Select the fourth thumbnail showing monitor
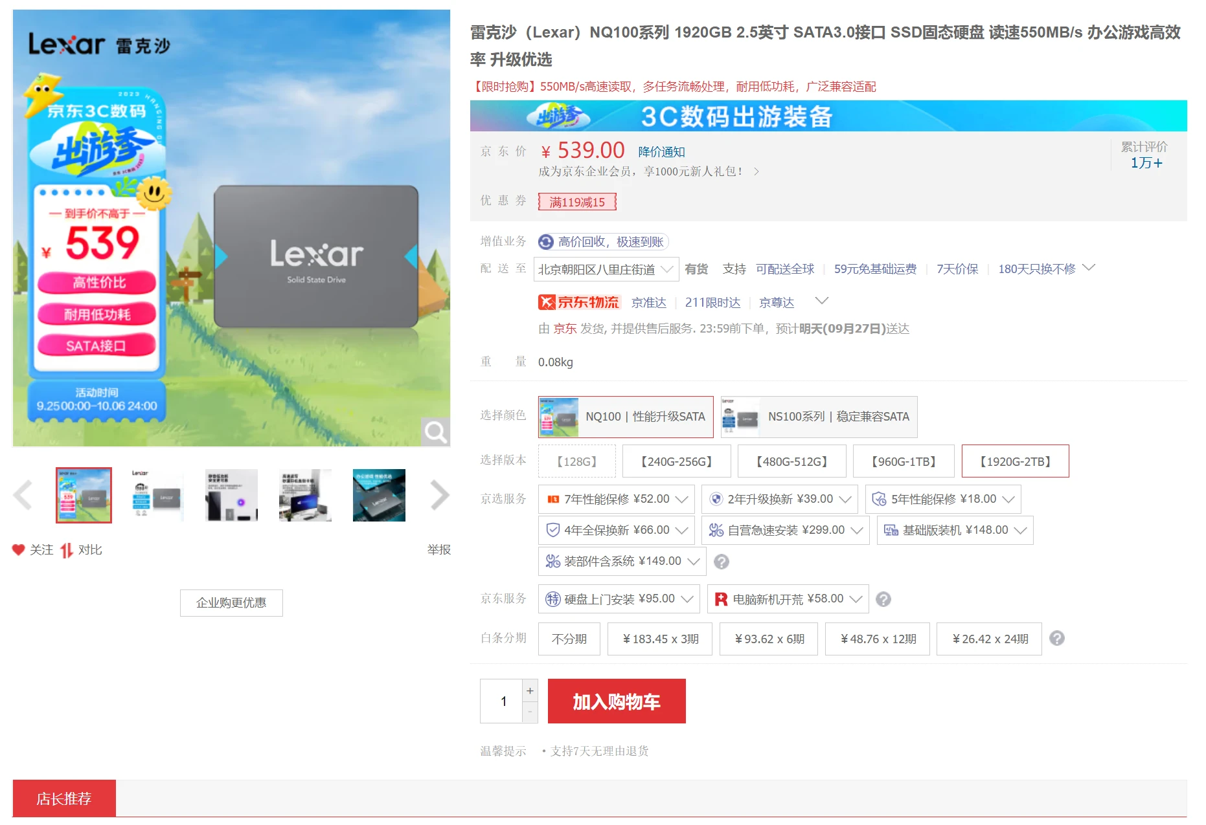Screen dimensions: 1206x825 [x=305, y=495]
